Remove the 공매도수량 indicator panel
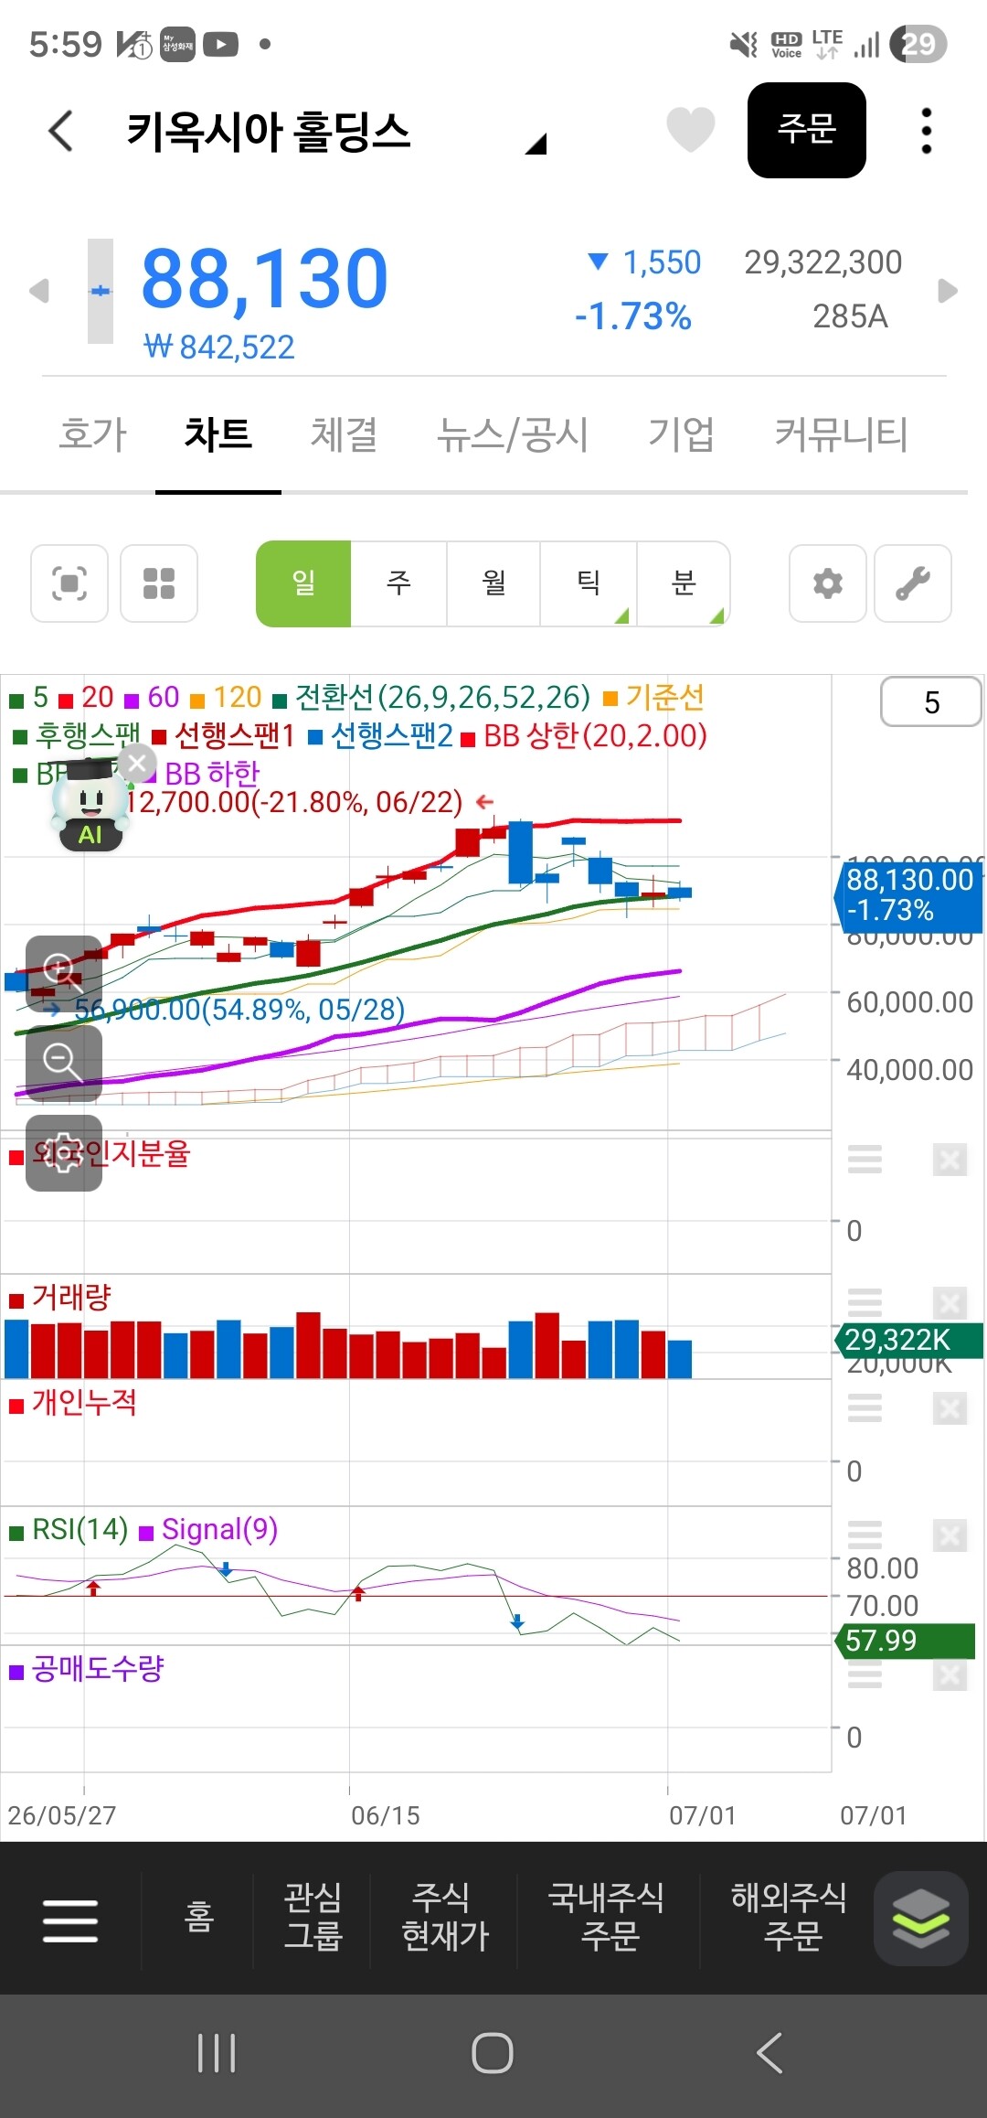Image resolution: width=987 pixels, height=2118 pixels. click(950, 1674)
